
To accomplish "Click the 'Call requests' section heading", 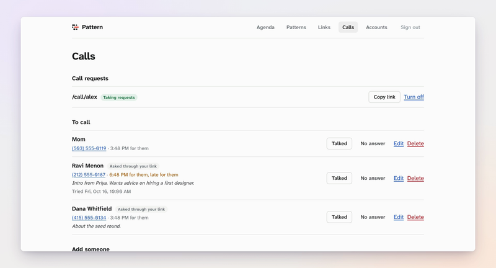I will coord(90,78).
